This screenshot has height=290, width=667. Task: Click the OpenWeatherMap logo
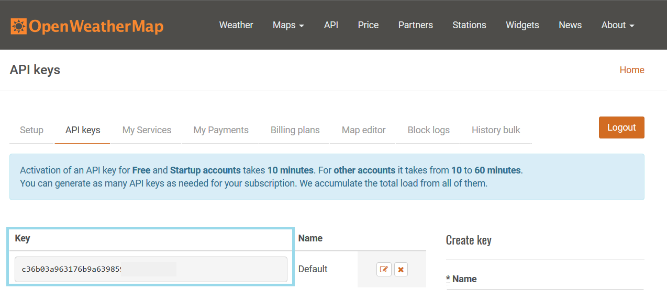pos(87,26)
